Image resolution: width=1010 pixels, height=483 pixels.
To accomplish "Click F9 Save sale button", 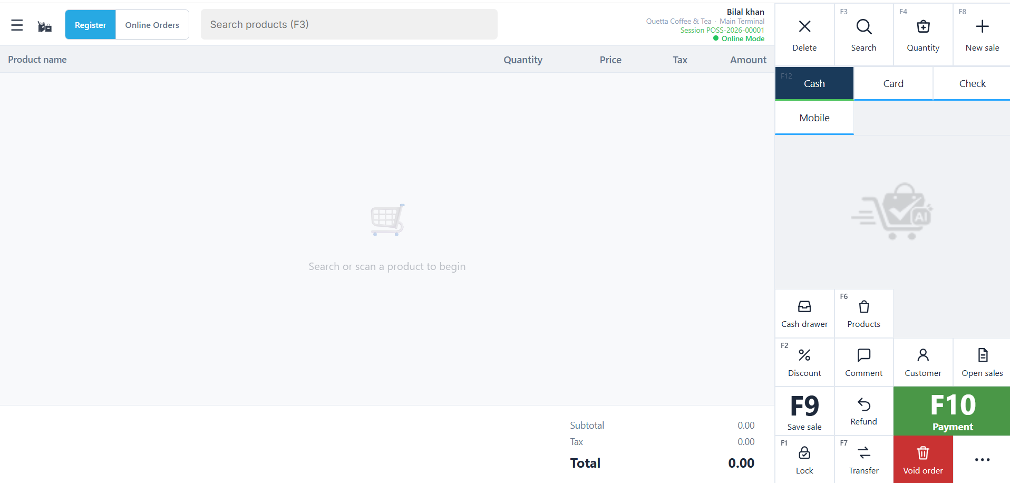I will pyautogui.click(x=804, y=411).
